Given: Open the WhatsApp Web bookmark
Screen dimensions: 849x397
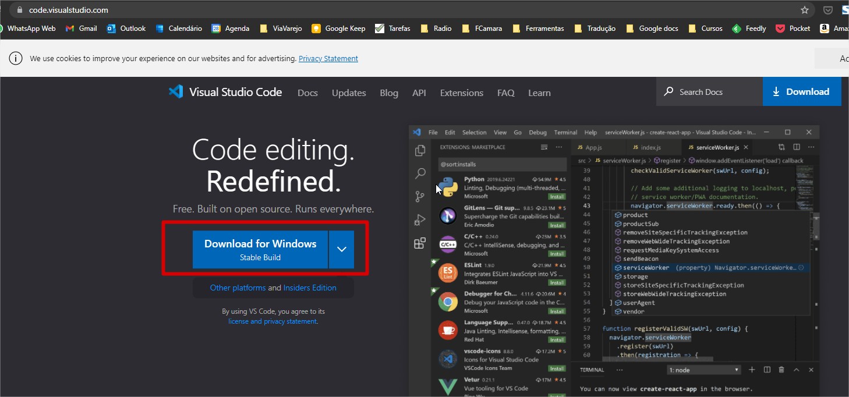Looking at the screenshot, I should [x=28, y=28].
